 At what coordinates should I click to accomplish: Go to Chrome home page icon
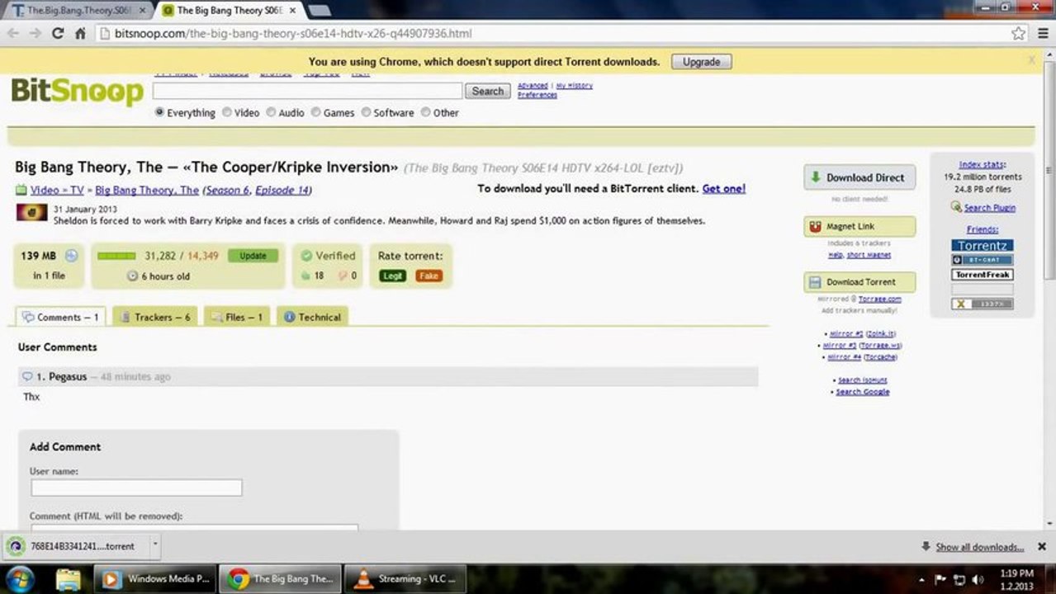click(80, 34)
